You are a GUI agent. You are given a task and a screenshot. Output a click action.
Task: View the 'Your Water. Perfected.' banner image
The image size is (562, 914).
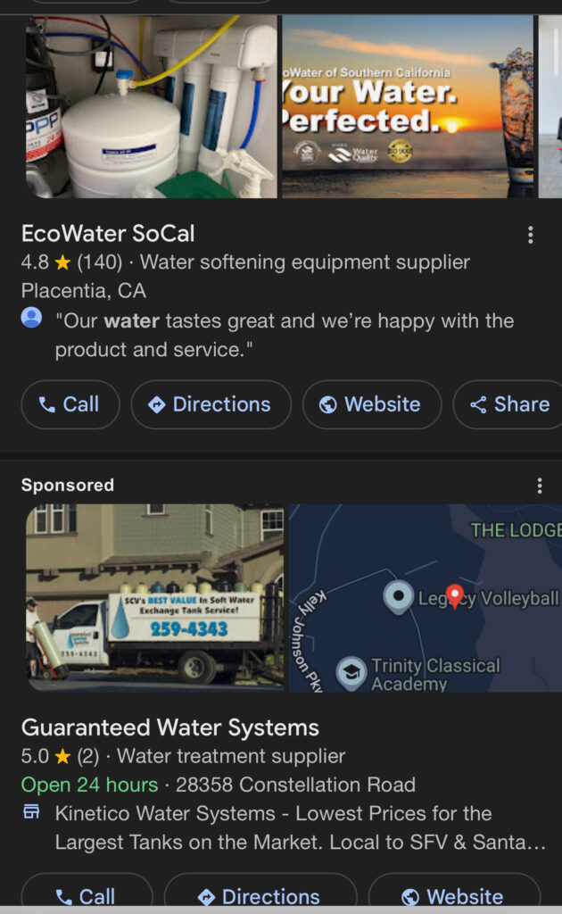tap(409, 107)
